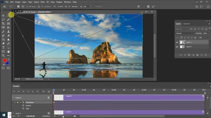Screen dimensions: 211x118
Task: Collapse Layer 1 track in timeline
Action: click(14, 98)
